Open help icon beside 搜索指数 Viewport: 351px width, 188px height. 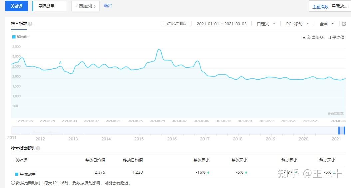(30, 24)
